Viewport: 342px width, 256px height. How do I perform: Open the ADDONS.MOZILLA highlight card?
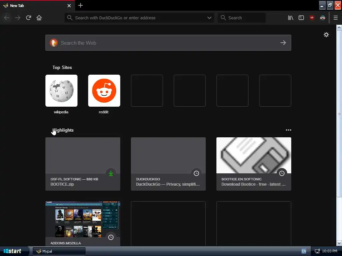83,224
